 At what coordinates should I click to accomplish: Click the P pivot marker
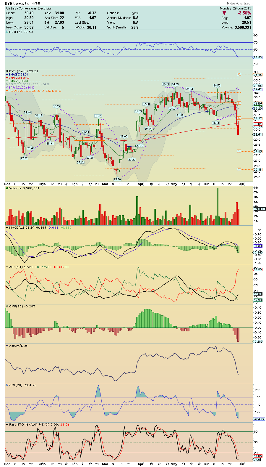(x=239, y=118)
